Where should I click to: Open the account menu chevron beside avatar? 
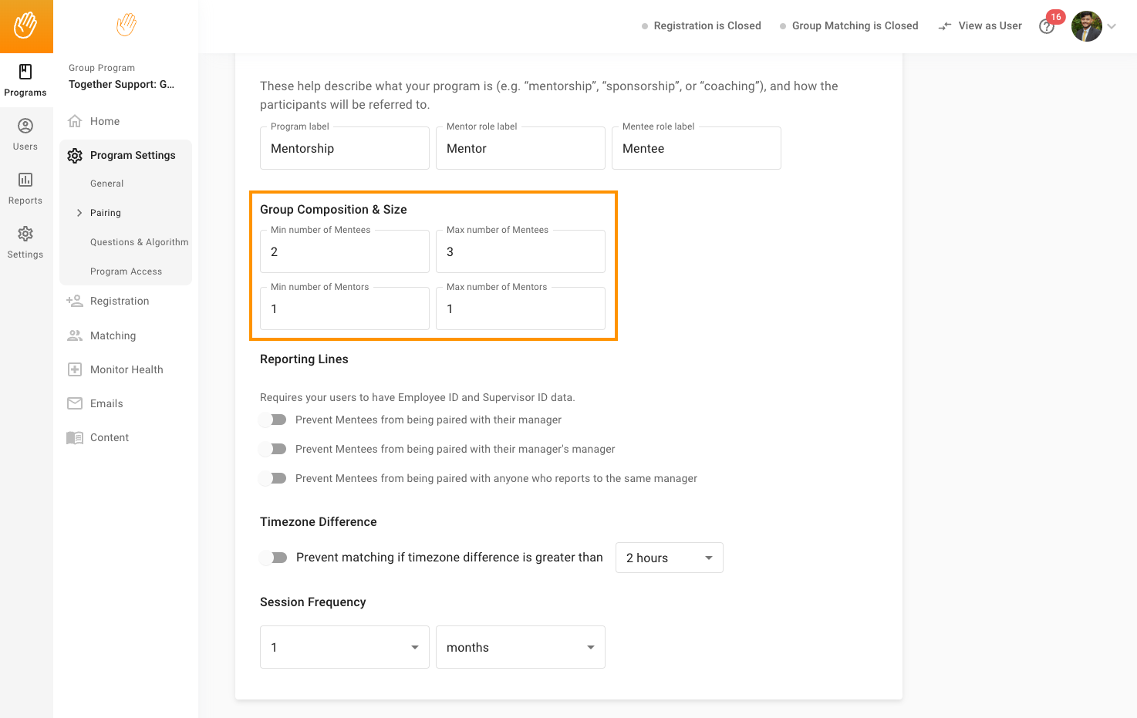coord(1112,26)
